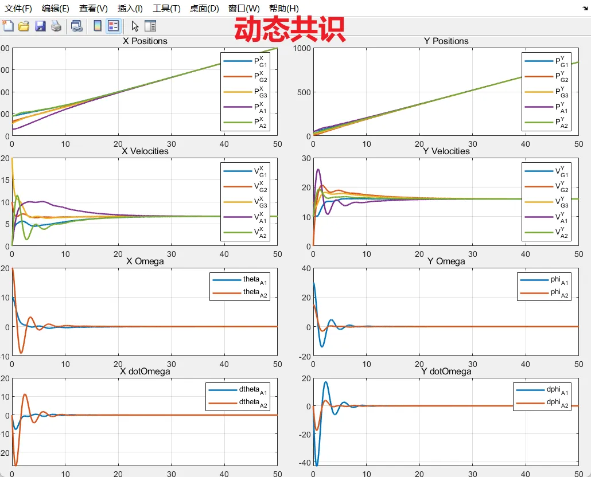Screen dimensions: 591x477
Task: Click the dock arrow at the menu bar's right end
Action: 585,8
